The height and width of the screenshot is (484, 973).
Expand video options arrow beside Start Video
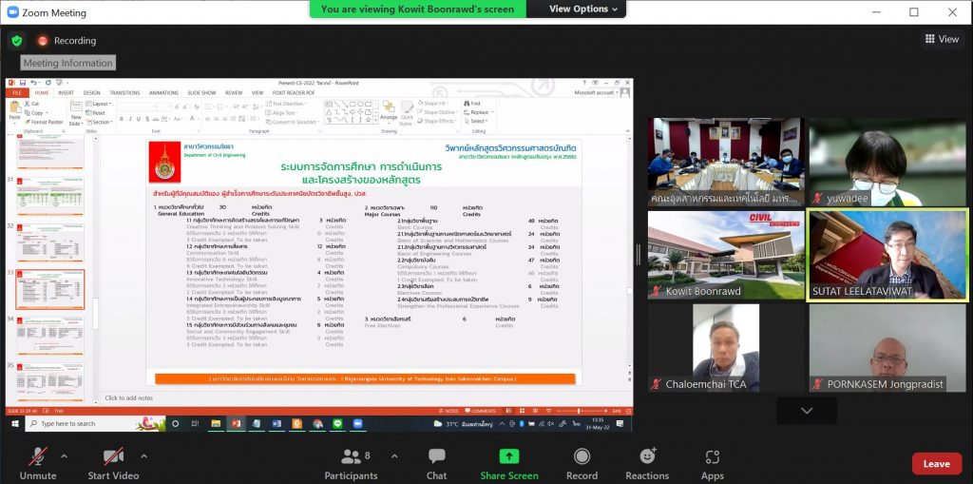[x=143, y=455]
